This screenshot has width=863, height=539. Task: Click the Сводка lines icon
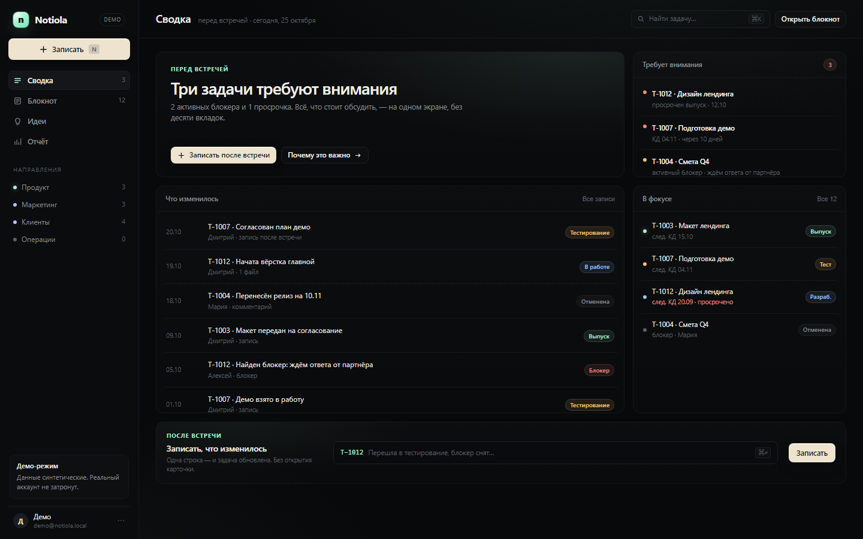pos(18,80)
